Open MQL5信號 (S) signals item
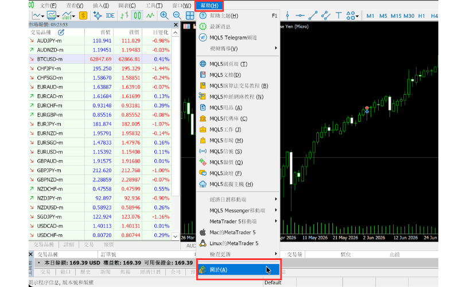 tap(238, 152)
